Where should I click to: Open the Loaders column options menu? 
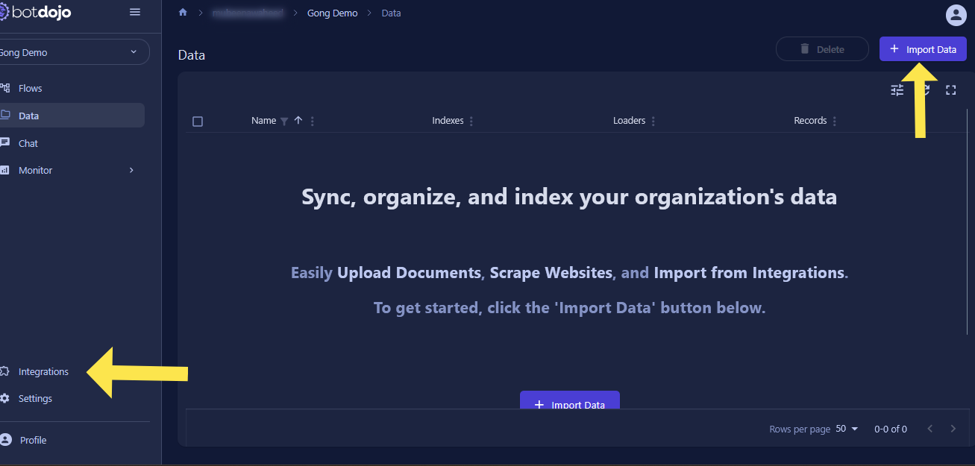click(653, 122)
